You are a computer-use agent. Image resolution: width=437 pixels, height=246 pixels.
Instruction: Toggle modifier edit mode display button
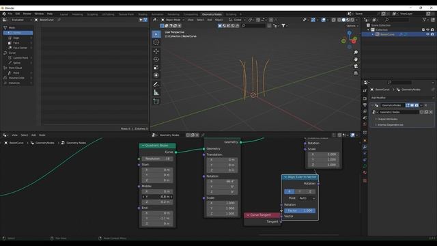coord(408,105)
